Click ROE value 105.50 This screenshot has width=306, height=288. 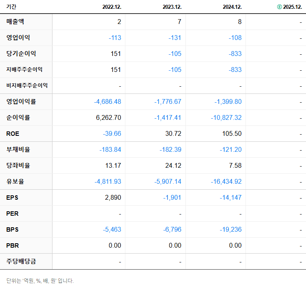[x=232, y=133]
